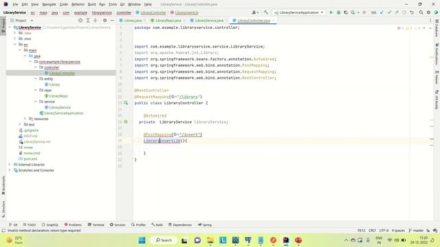Show Git history clock icon

coord(404,12)
